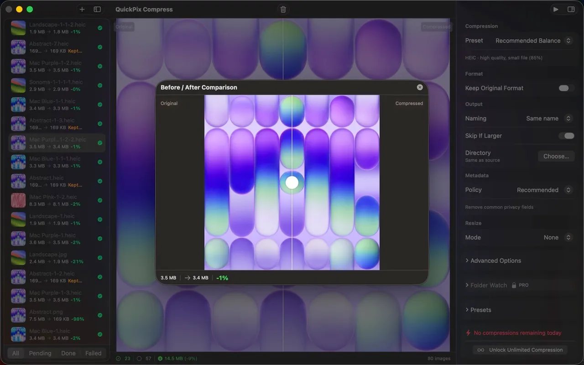Click the round comparison slider handle in the popup
The height and width of the screenshot is (365, 584).
coord(292,183)
